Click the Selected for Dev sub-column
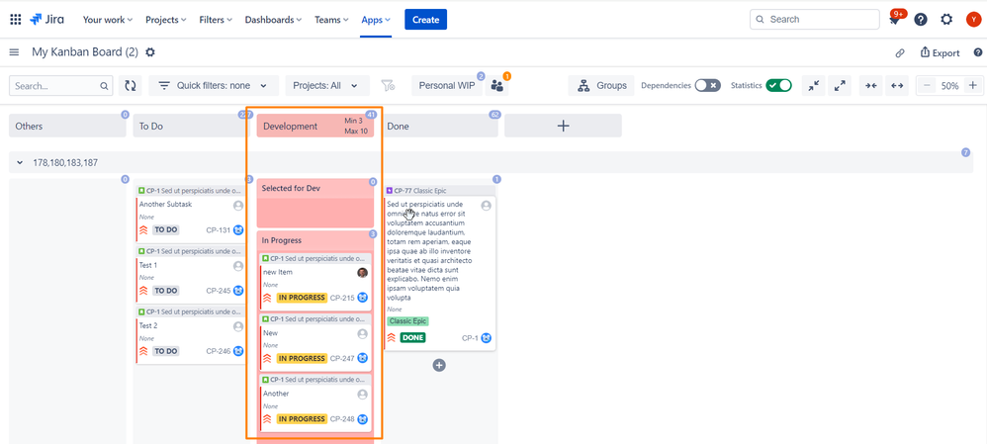The image size is (987, 444). [315, 203]
